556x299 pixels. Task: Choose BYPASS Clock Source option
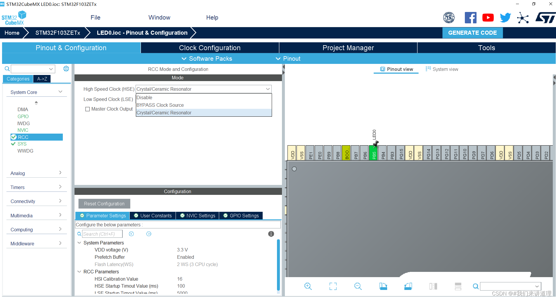pyautogui.click(x=204, y=105)
